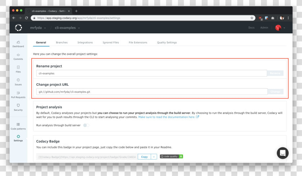
Task: Open the Copy button dropdown arrow
Action: 154,157
